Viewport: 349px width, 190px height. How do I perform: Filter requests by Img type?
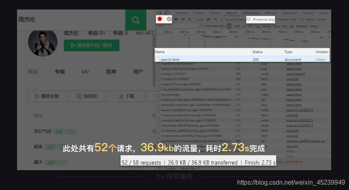click(257, 26)
